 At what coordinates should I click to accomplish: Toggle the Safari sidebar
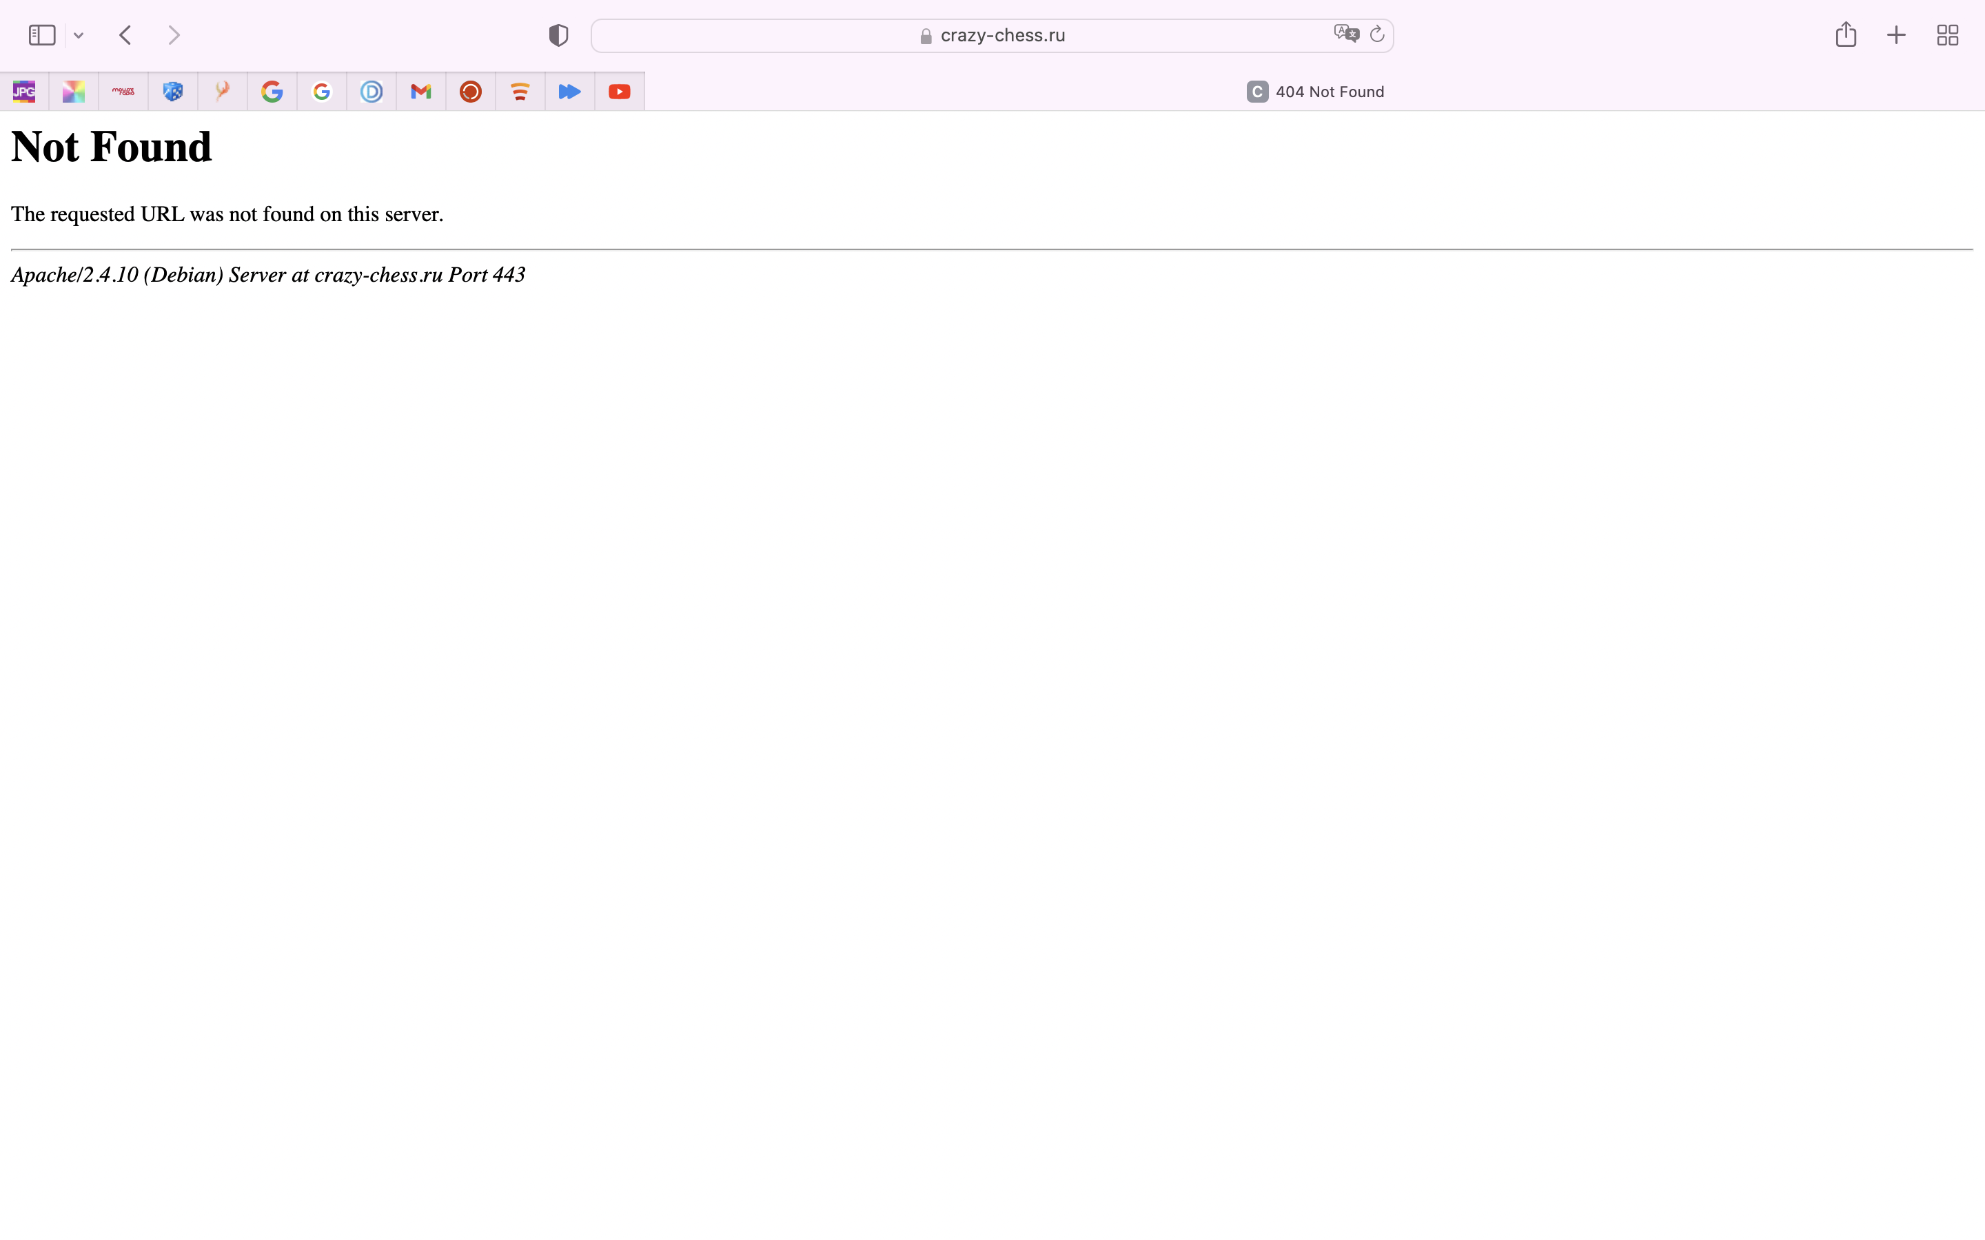point(42,35)
